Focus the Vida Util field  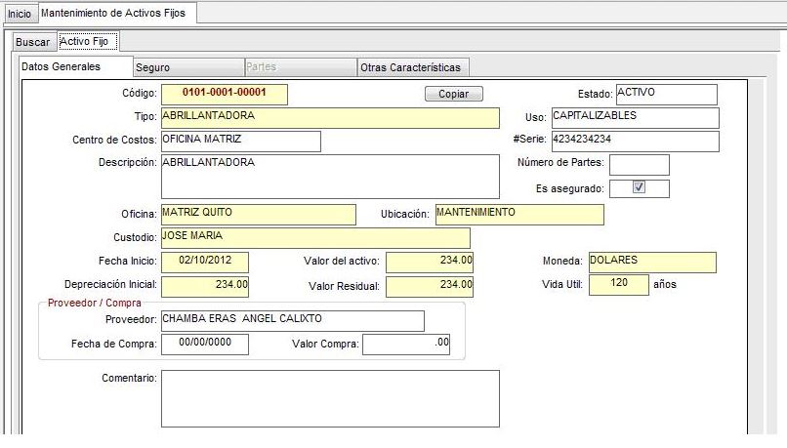[x=618, y=285]
